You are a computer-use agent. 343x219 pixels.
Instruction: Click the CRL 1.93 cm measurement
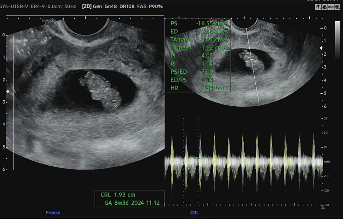[118, 195]
